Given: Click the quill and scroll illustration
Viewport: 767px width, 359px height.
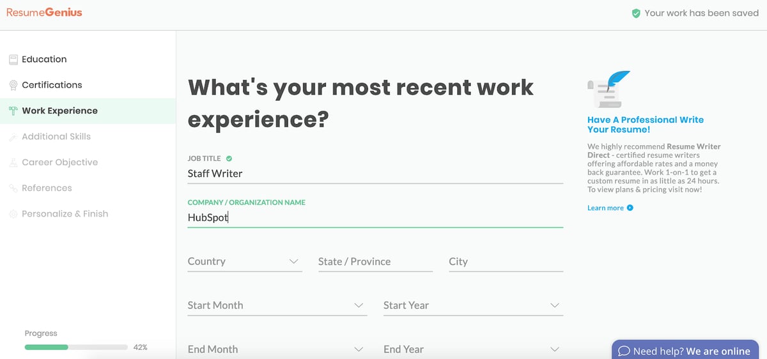Looking at the screenshot, I should (608, 89).
